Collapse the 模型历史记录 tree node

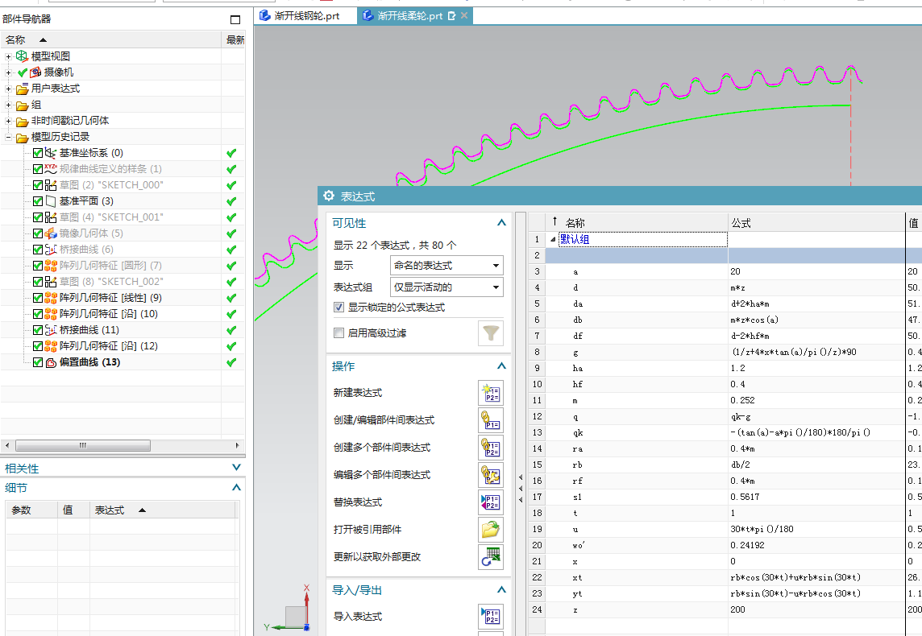(x=8, y=137)
